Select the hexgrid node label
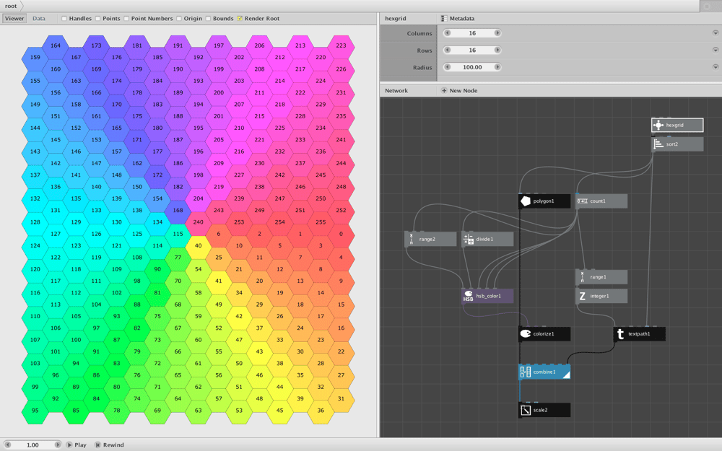The width and height of the screenshot is (722, 451). point(674,125)
